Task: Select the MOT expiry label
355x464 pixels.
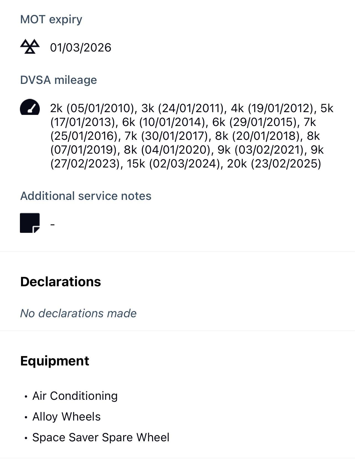Action: point(51,19)
